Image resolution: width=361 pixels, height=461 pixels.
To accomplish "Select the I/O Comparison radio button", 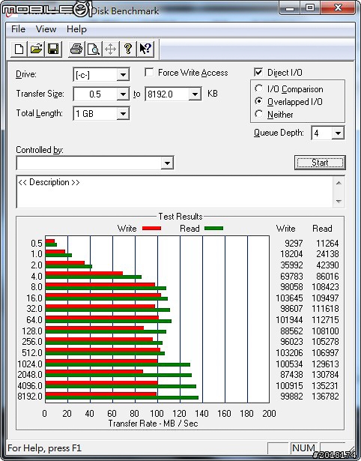I will click(259, 88).
